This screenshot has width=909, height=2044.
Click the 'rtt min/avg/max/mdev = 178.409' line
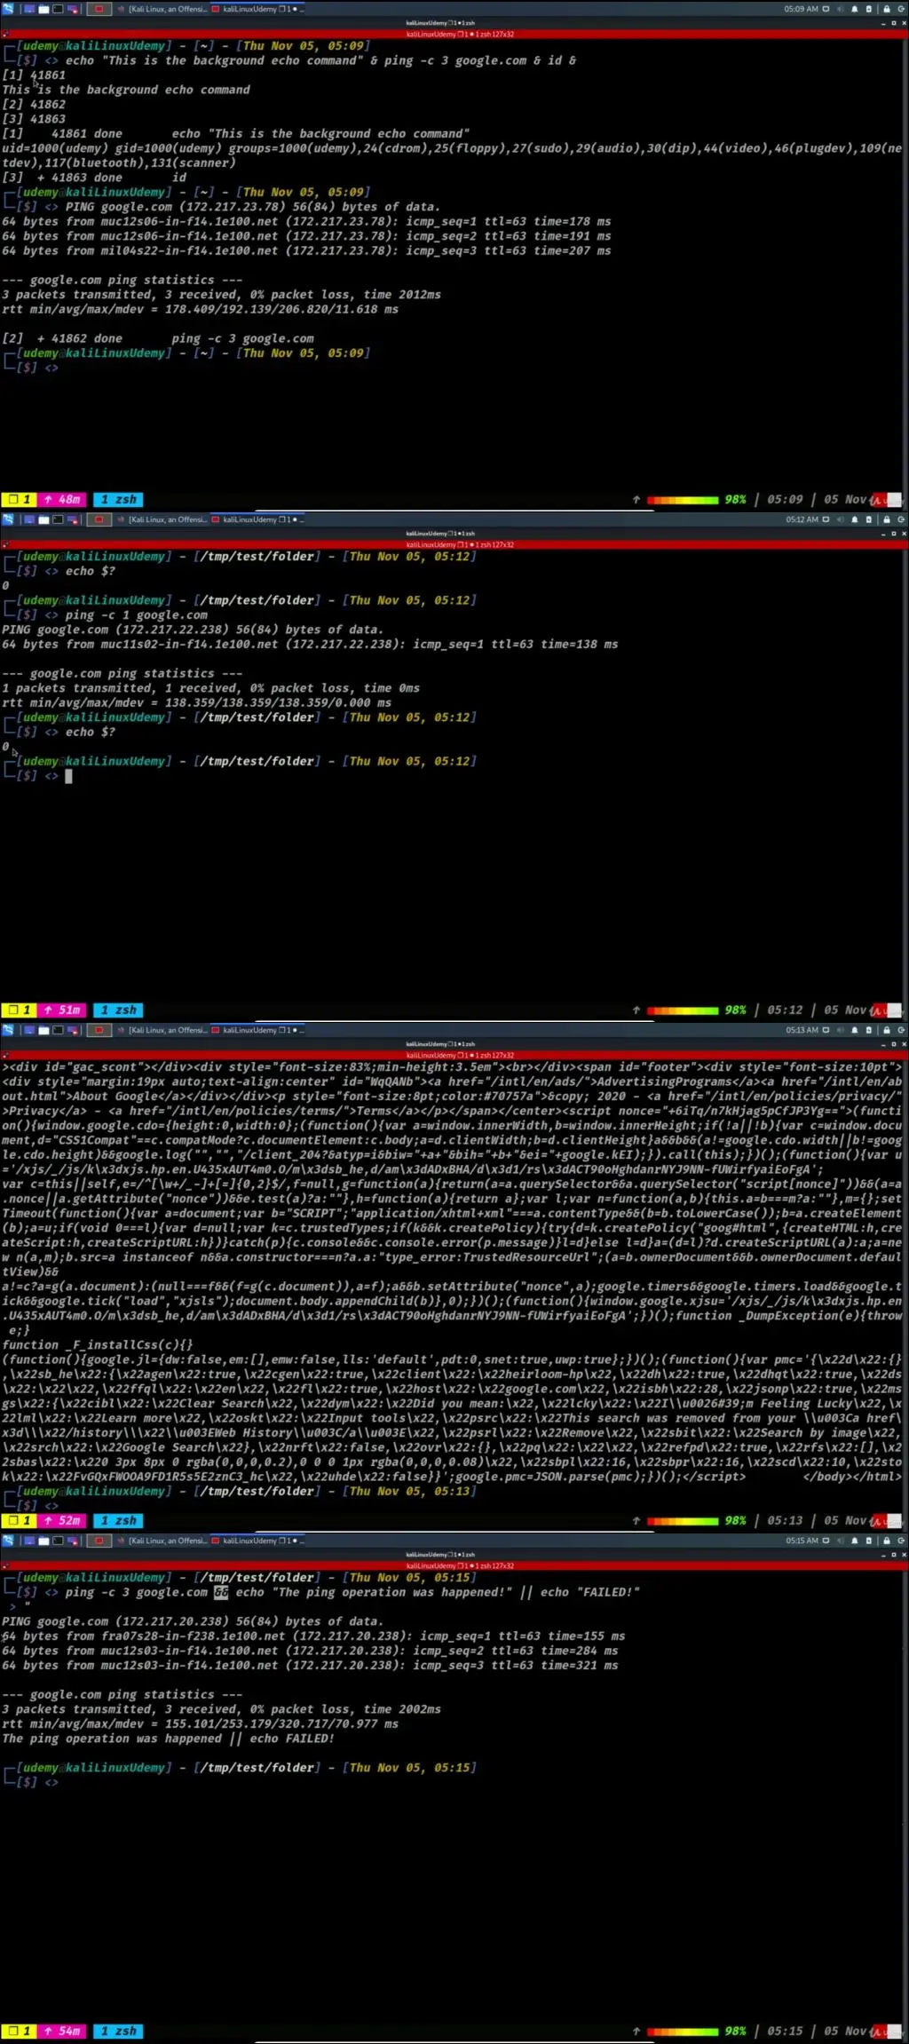(200, 309)
